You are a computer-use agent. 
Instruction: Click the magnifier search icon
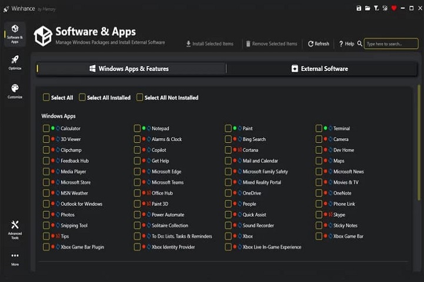(359, 44)
